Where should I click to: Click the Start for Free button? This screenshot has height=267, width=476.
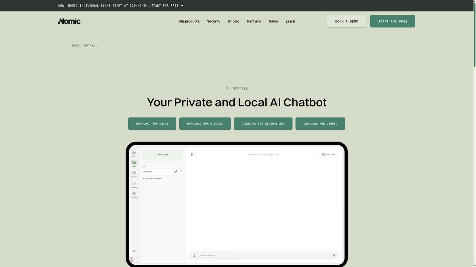point(392,21)
